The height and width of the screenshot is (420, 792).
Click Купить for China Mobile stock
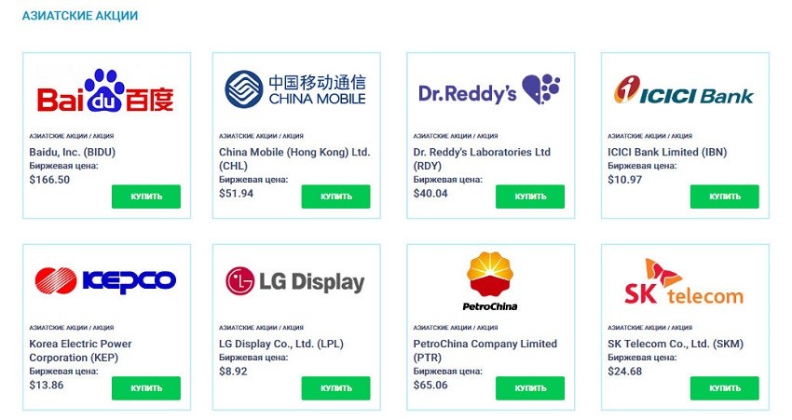[x=335, y=196]
